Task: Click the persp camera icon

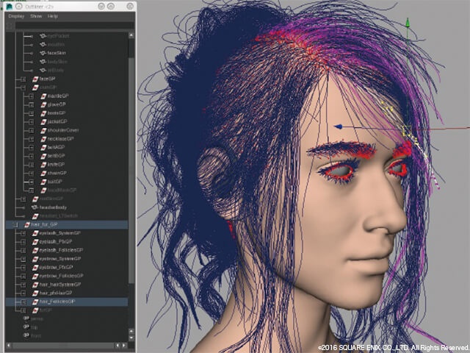Action: 26,318
